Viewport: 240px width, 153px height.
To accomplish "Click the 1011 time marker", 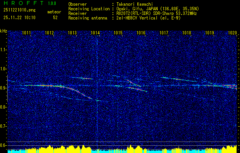I will 26,33.
